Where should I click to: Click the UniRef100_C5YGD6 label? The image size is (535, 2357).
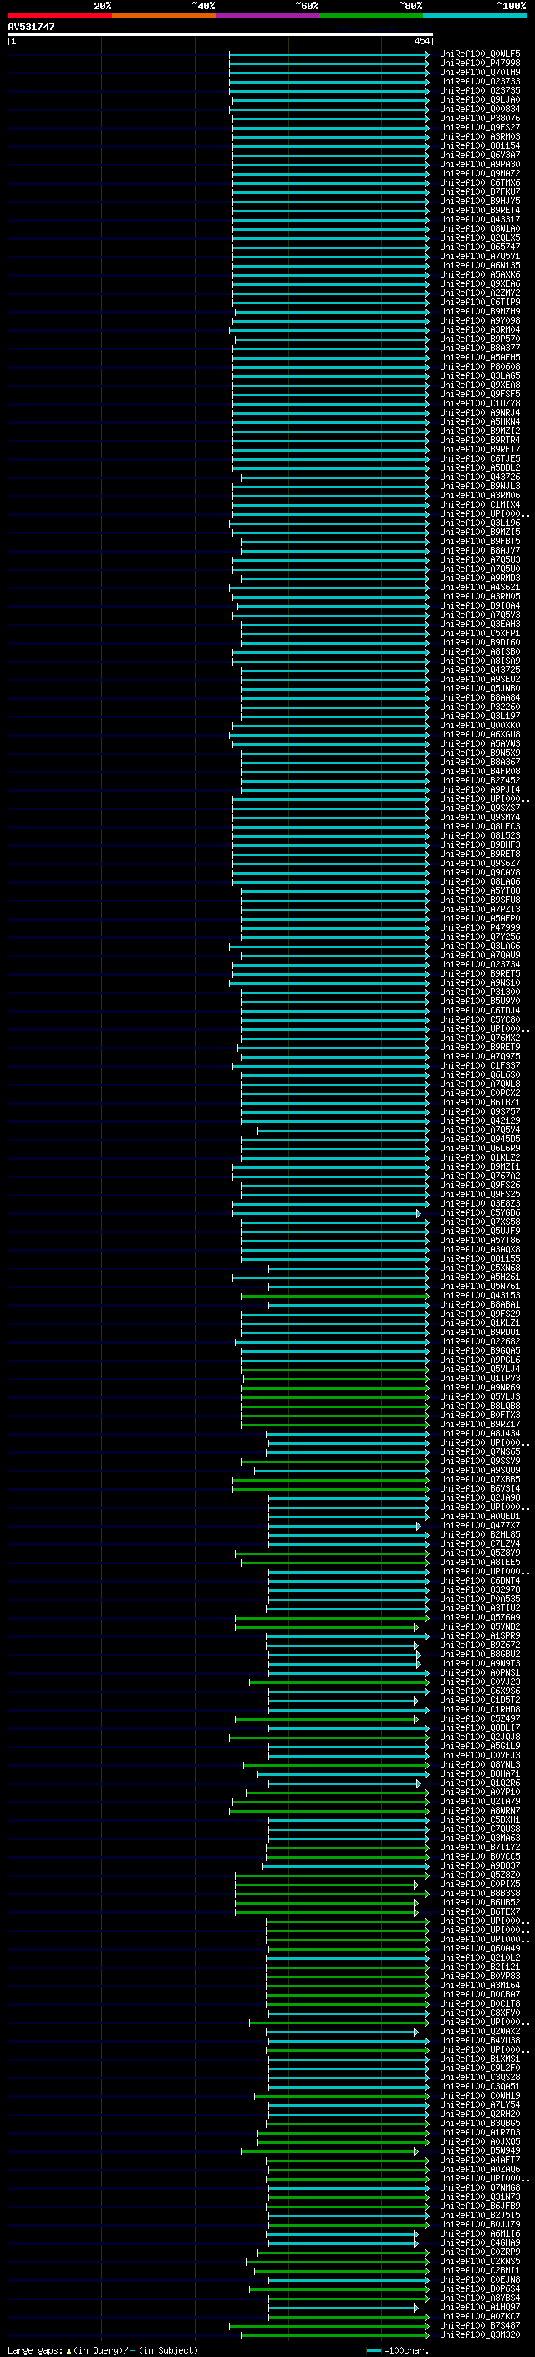480,1213
